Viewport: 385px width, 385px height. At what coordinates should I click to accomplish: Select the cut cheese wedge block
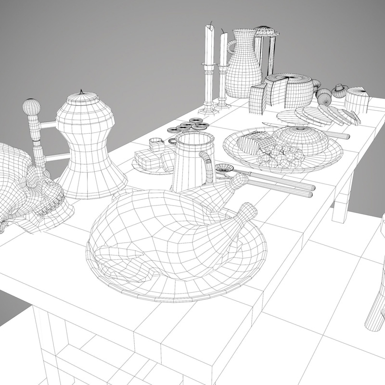(258, 99)
